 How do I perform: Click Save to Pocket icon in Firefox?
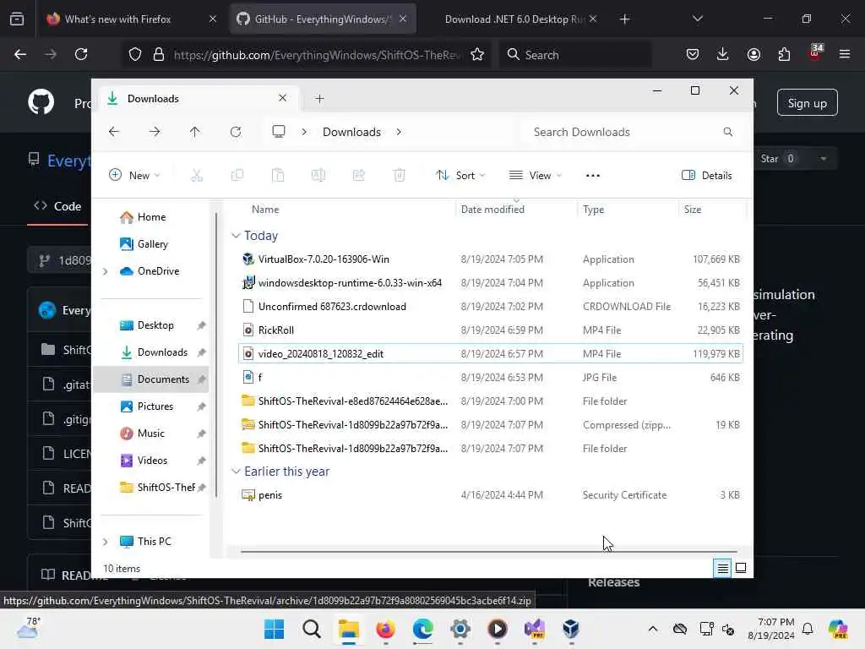pyautogui.click(x=693, y=54)
